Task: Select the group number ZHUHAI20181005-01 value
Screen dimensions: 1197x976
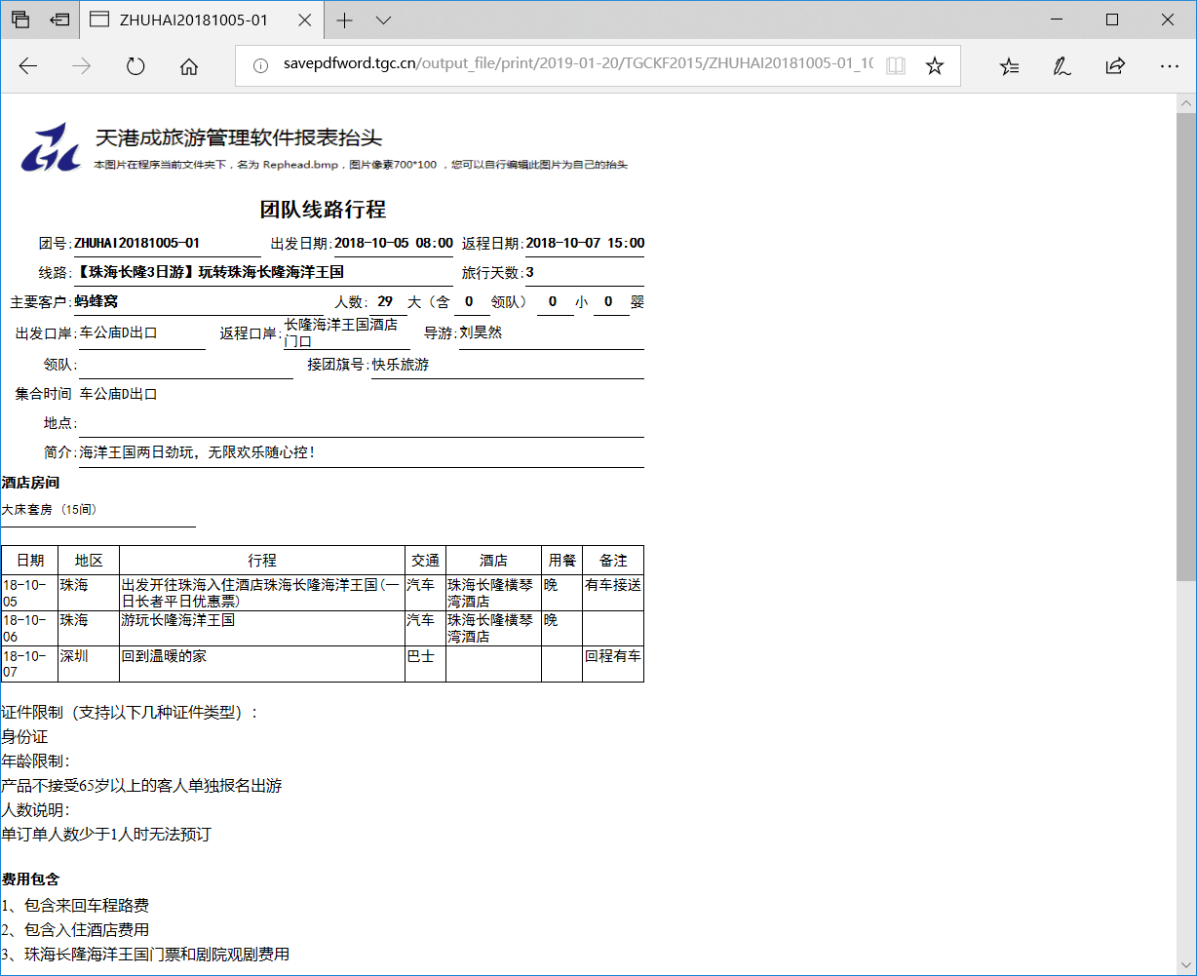Action: click(137, 243)
